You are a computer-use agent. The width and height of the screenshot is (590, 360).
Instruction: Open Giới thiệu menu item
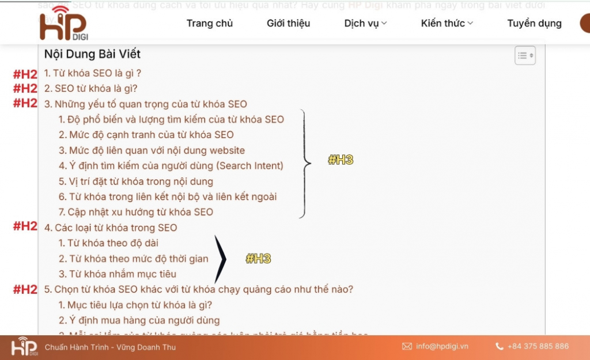[x=288, y=23]
